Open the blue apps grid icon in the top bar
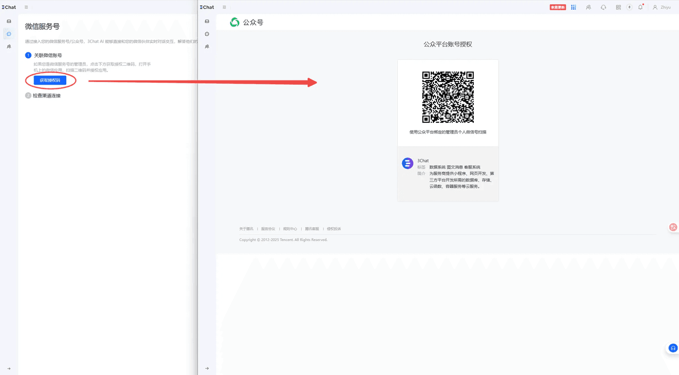This screenshot has height=375, width=679. coord(573,7)
